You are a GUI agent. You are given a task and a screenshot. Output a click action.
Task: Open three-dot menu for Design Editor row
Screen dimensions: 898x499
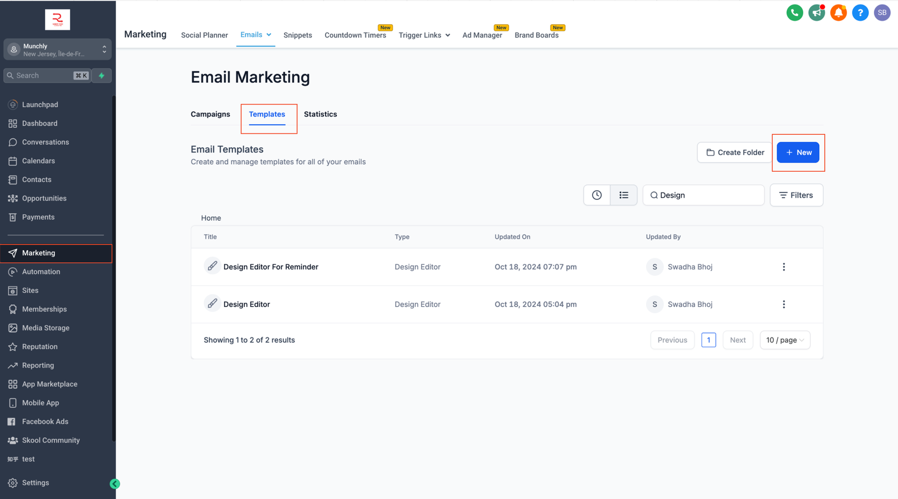[784, 304]
